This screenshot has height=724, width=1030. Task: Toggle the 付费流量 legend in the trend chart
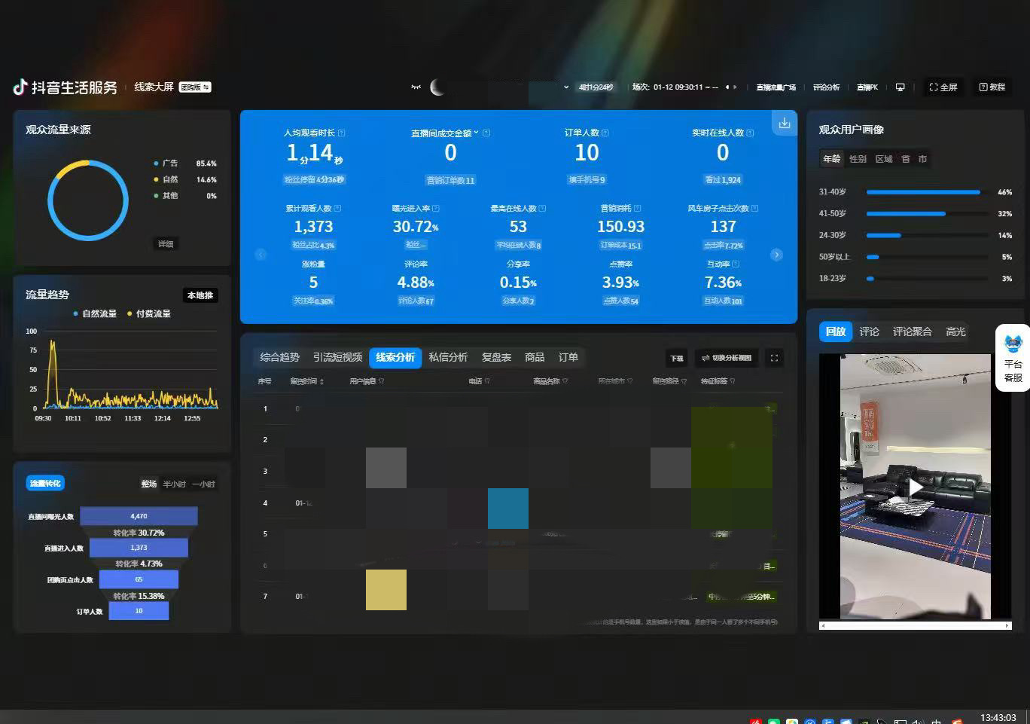click(x=149, y=313)
